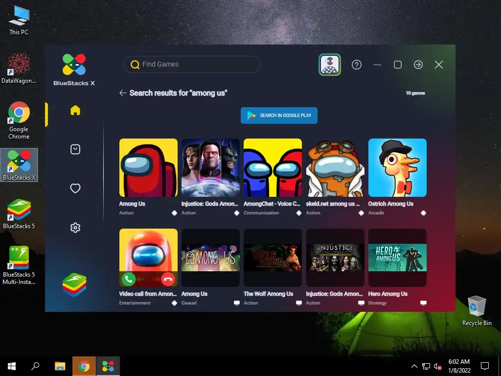Image resolution: width=501 pixels, height=376 pixels.
Task: Click the right-arrow circle icon in title bar
Action: 418,65
